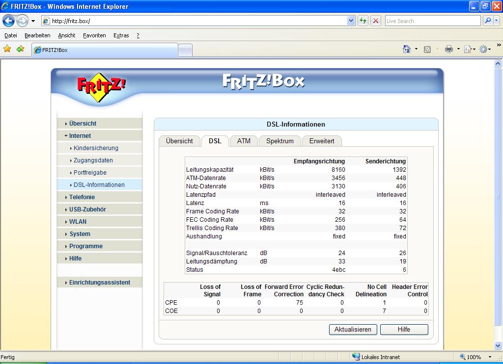Open the address bar dropdown arrow
This screenshot has width=503, height=364.
click(x=351, y=21)
